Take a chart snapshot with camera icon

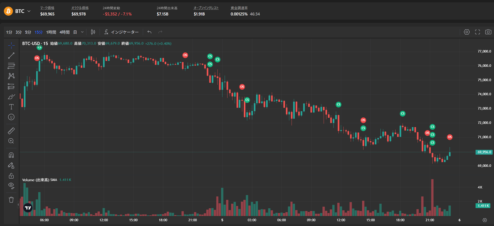(x=488, y=32)
